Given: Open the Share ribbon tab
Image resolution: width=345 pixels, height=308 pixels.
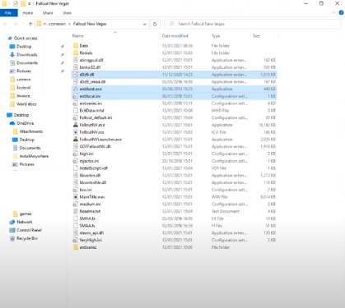Looking at the screenshot, I should coord(48,13).
